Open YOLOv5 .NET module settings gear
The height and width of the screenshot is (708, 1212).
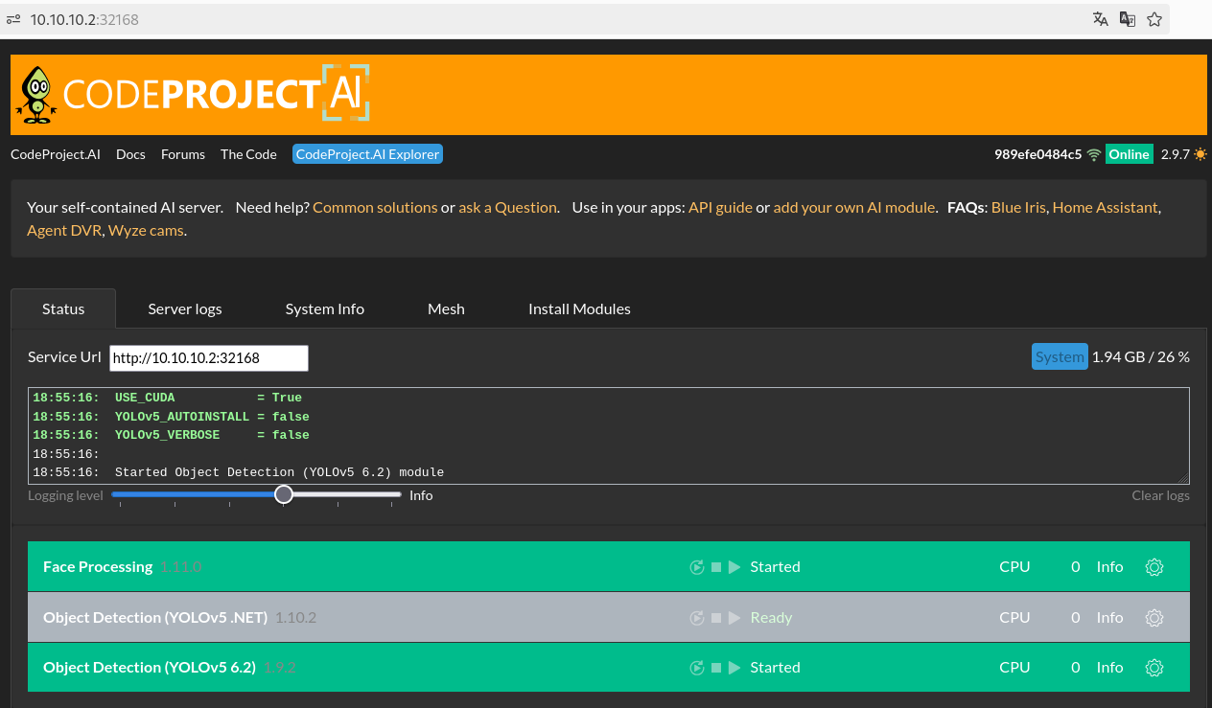click(1154, 618)
